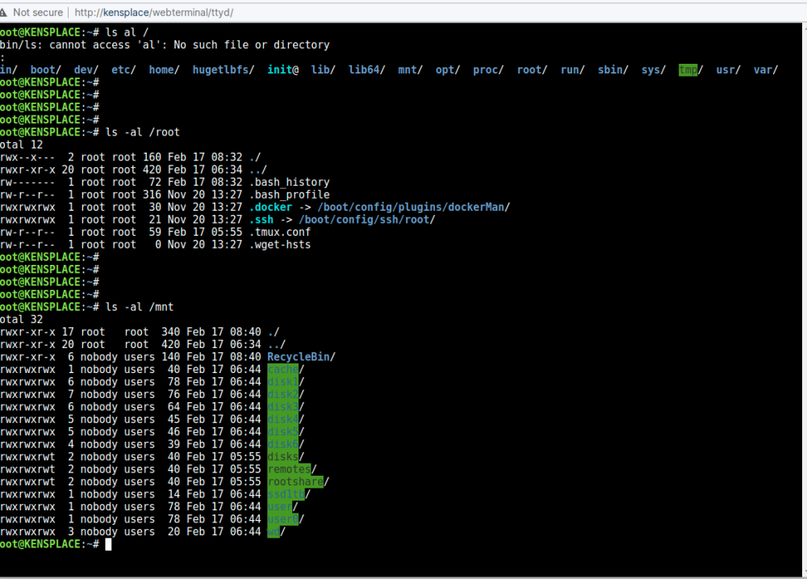Click the 'Not secure' label
The height and width of the screenshot is (579, 807).
click(x=38, y=12)
